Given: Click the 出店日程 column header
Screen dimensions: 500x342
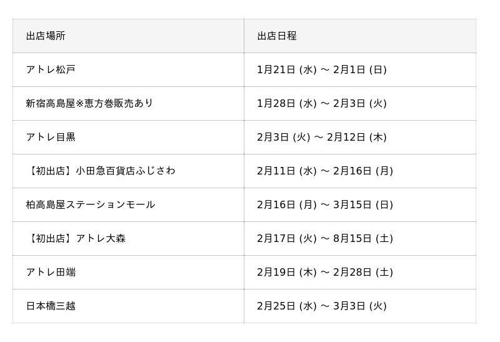Looking at the screenshot, I should [x=277, y=36].
